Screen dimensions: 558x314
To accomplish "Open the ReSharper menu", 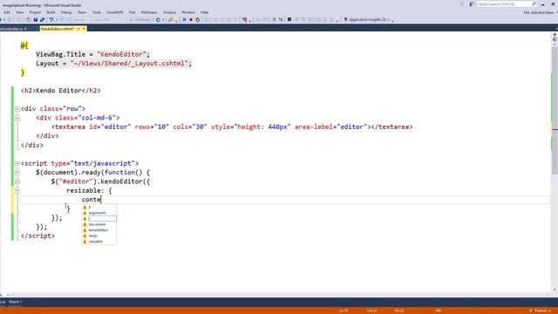I will [x=149, y=12].
